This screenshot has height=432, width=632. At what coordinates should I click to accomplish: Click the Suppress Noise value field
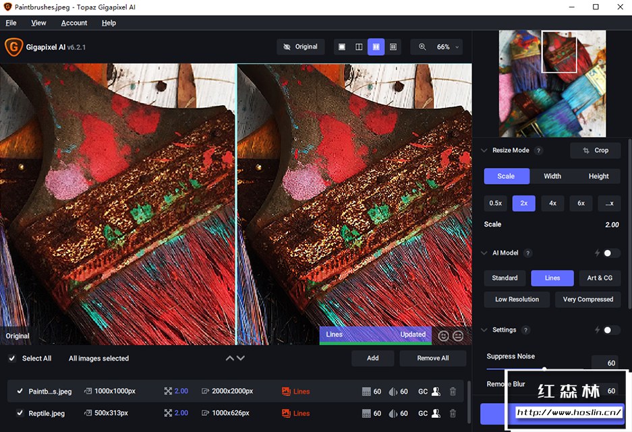point(605,363)
